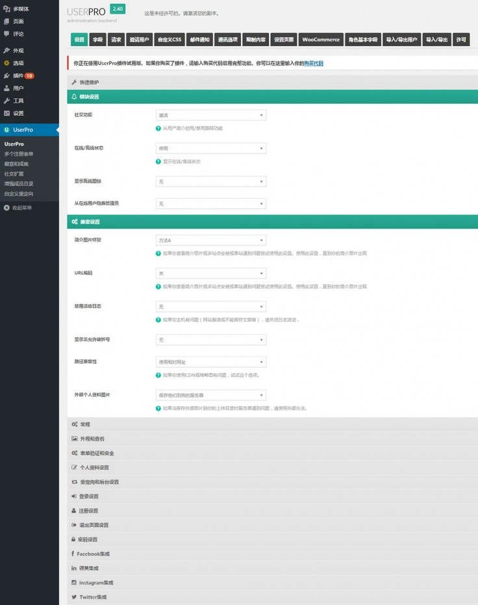
Task: Open the 邀请用户 tab
Action: [x=139, y=40]
